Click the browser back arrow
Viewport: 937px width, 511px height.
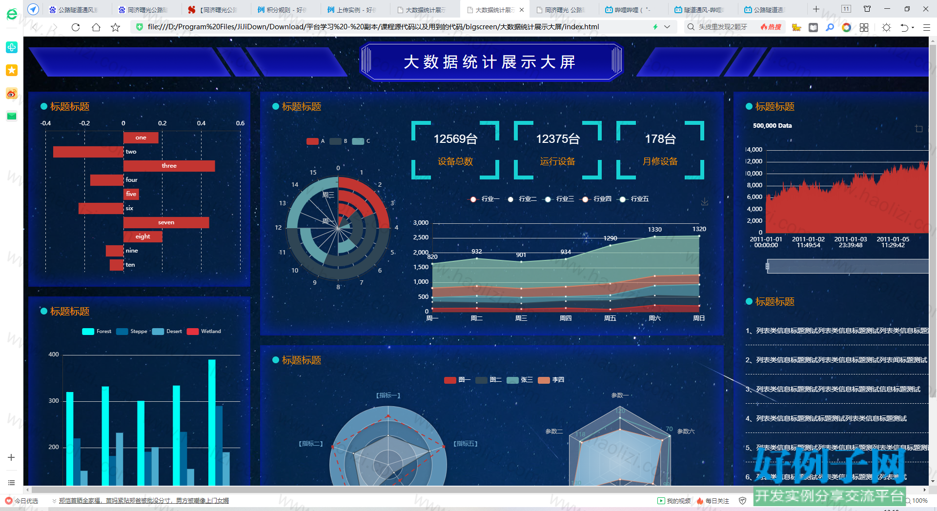pyautogui.click(x=35, y=27)
